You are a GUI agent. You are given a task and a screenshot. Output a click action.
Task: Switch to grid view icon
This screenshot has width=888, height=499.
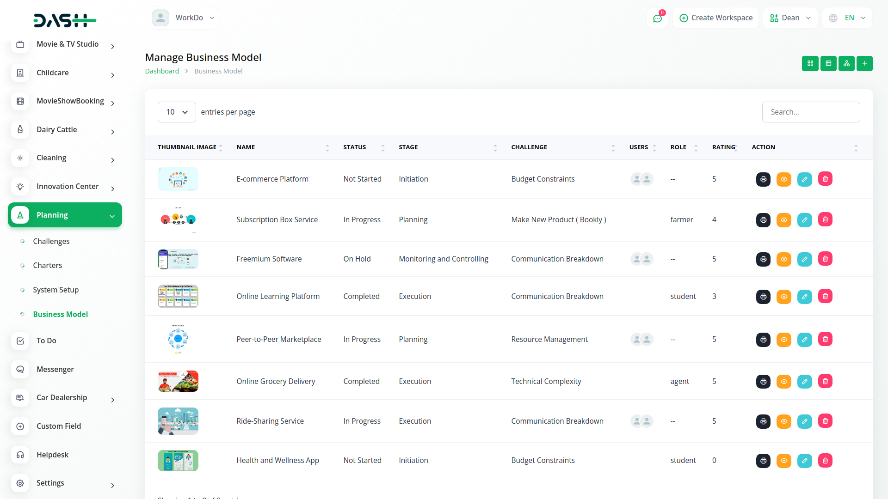click(810, 63)
